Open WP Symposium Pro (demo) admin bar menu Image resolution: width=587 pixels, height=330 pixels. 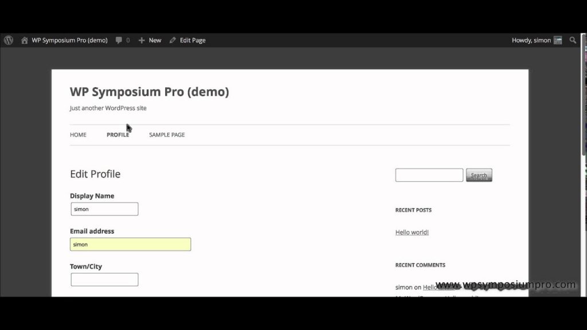tap(69, 40)
